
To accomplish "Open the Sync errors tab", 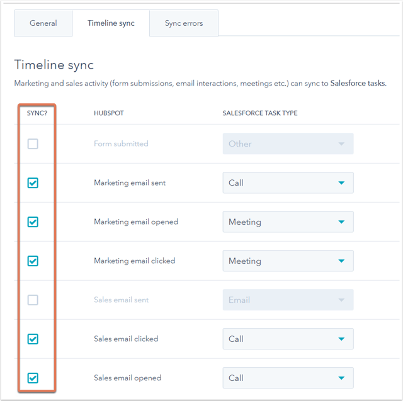I will [184, 23].
